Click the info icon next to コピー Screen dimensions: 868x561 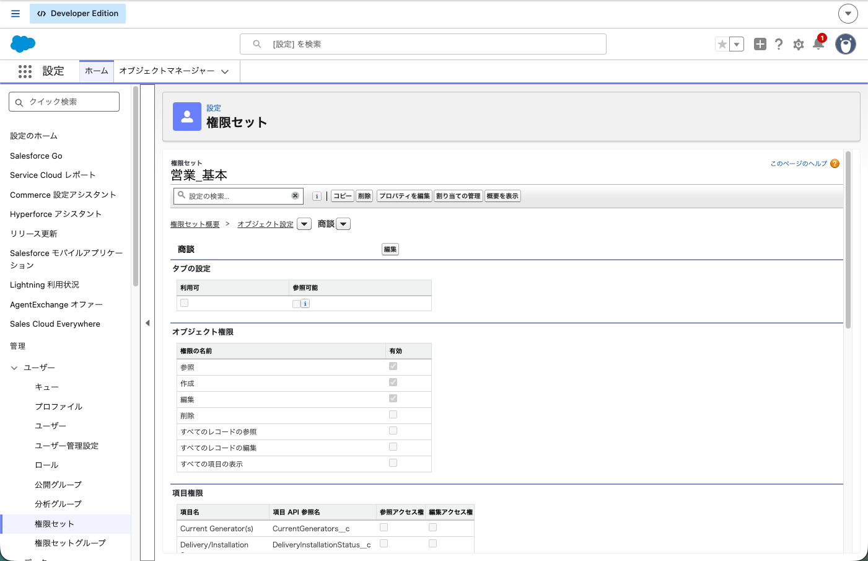point(317,197)
